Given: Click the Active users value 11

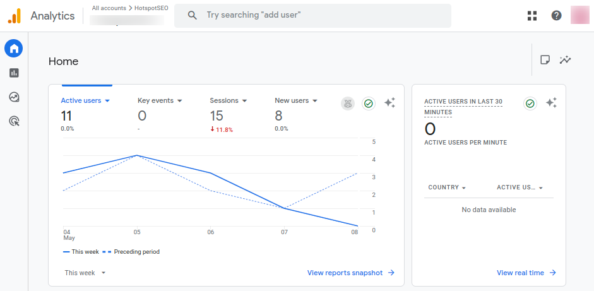Looking at the screenshot, I should coord(66,116).
